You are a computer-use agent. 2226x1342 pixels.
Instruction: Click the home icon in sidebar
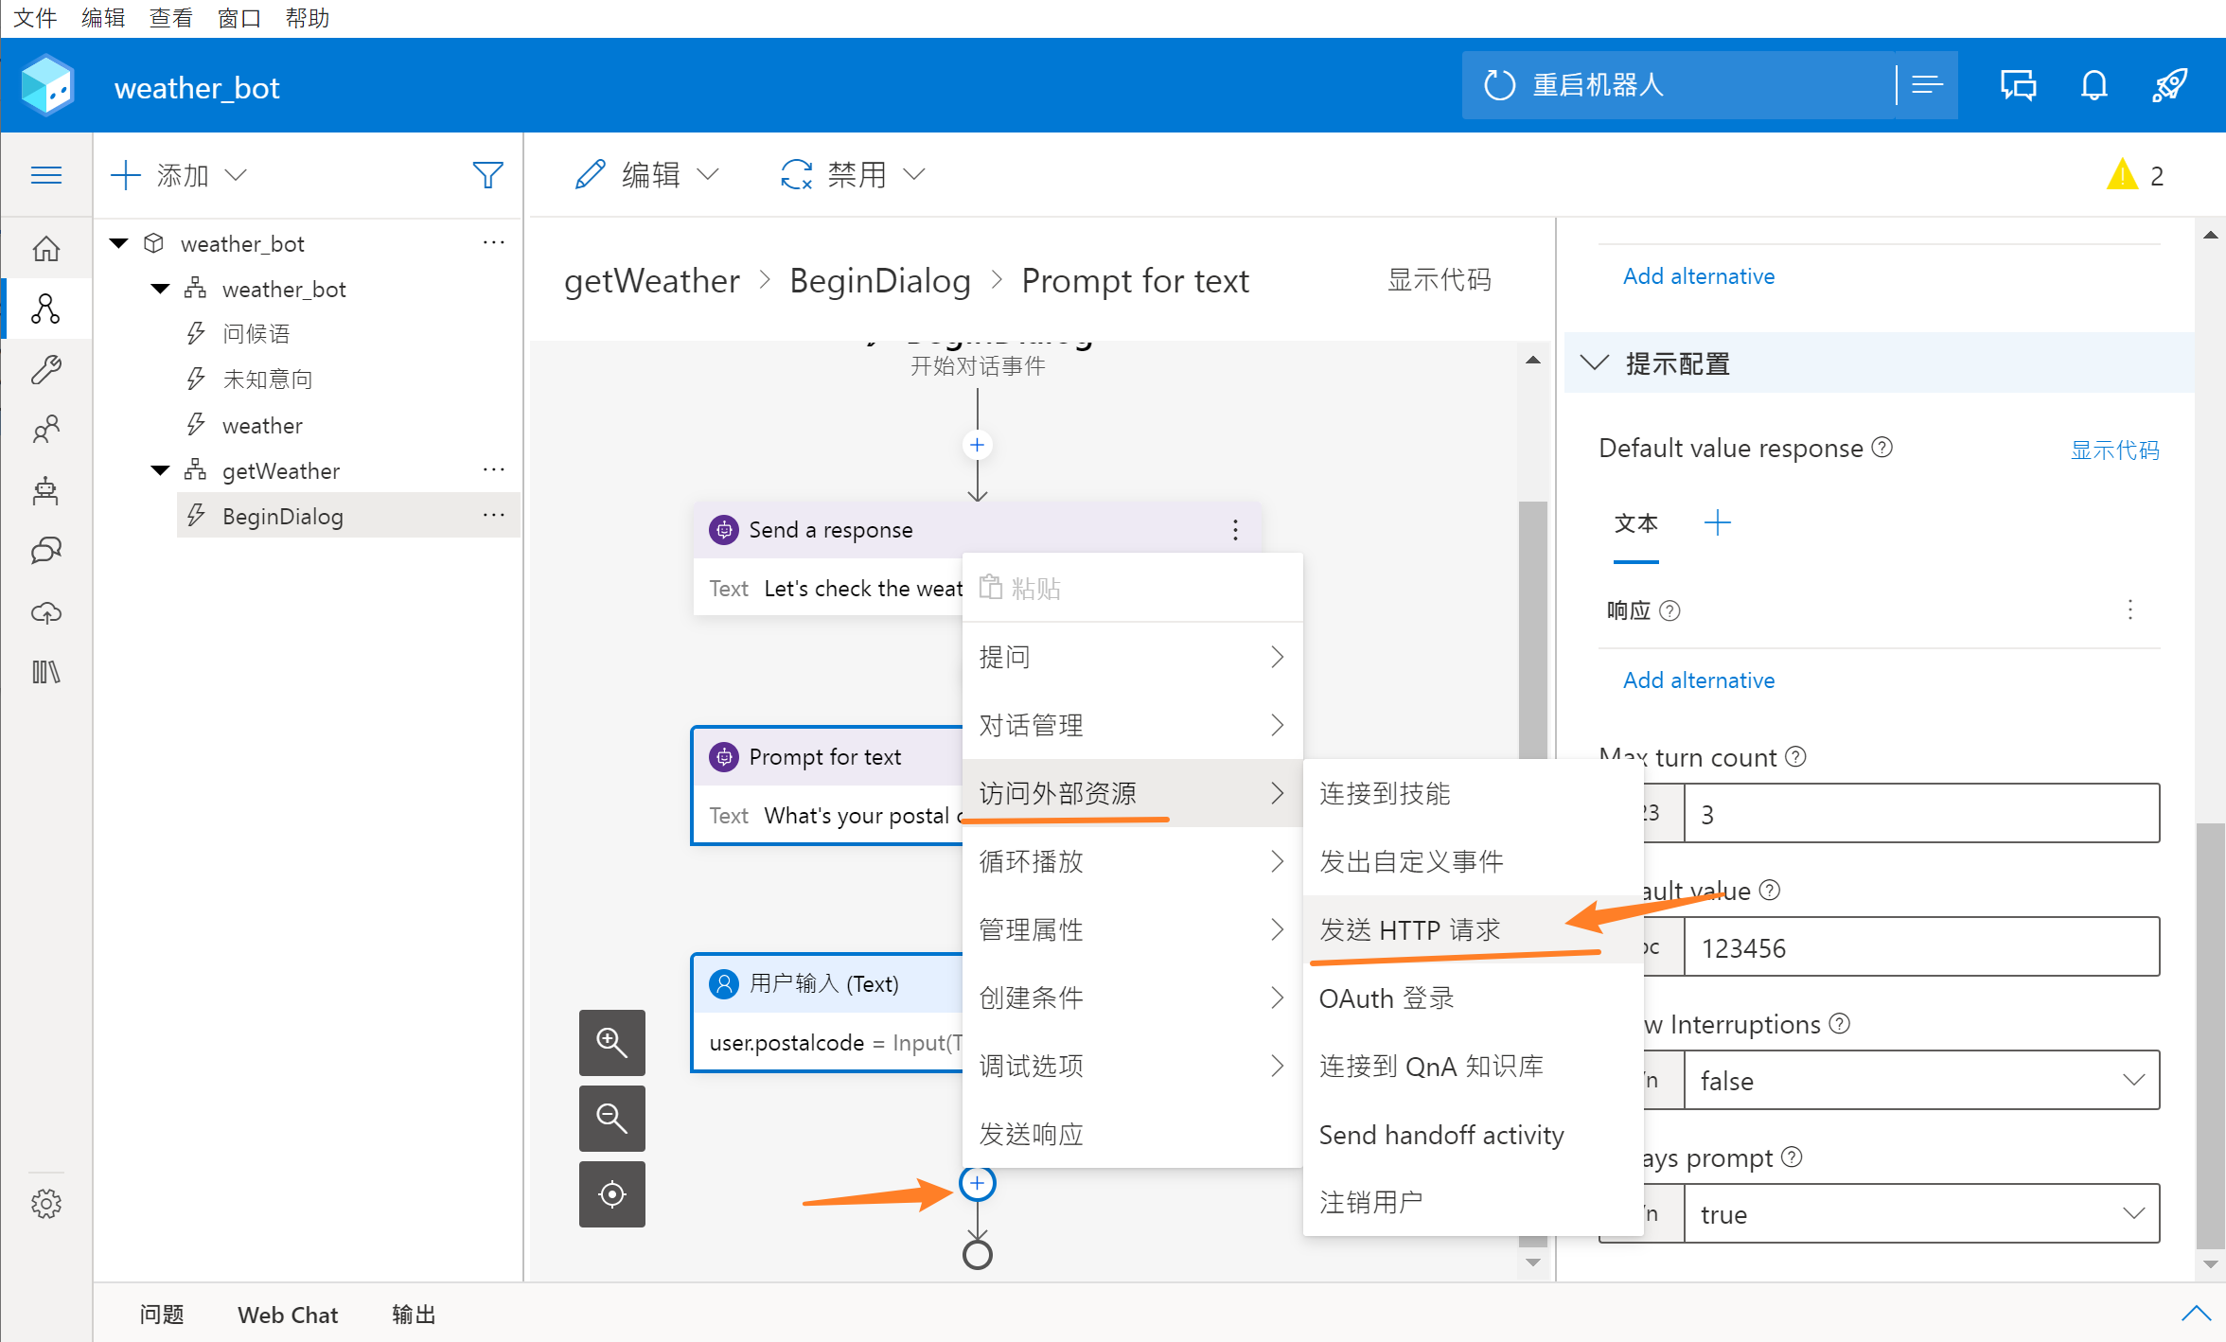tap(45, 249)
